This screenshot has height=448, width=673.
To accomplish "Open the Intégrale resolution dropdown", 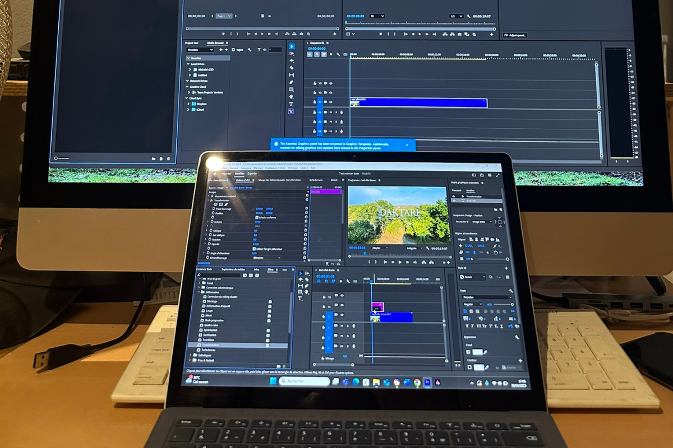I will point(416,248).
